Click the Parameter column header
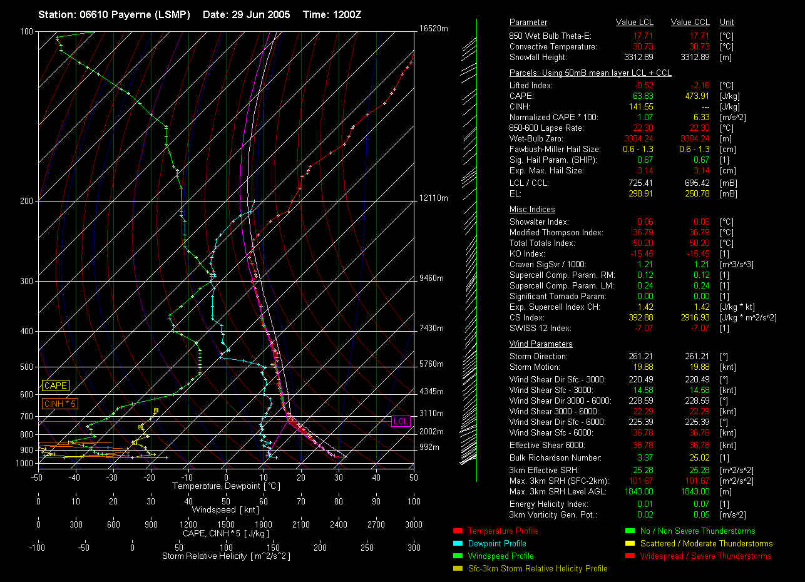The height and width of the screenshot is (582, 805). 528,23
